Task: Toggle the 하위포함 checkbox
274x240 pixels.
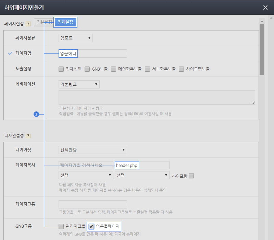Action: (191, 176)
